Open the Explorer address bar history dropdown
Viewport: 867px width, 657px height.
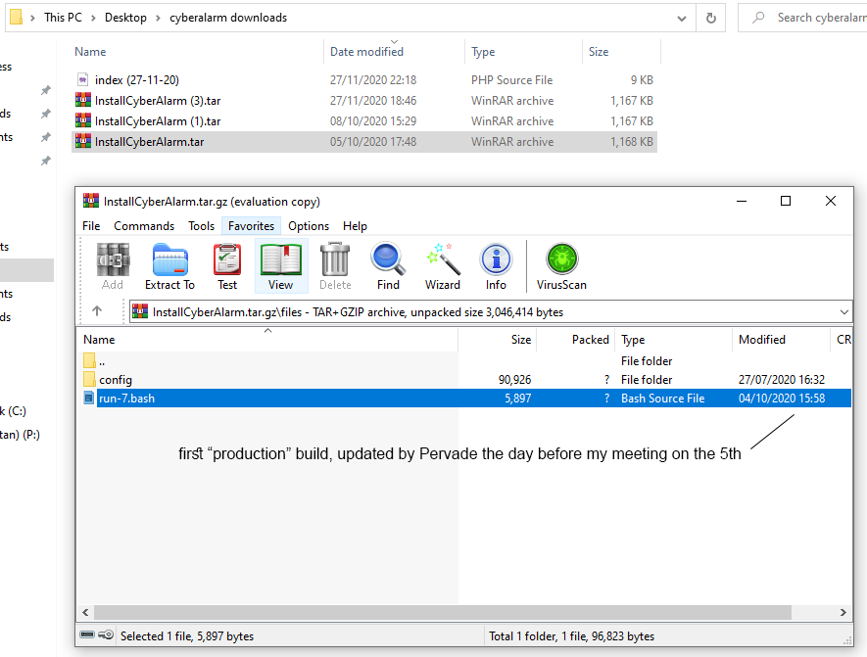682,18
